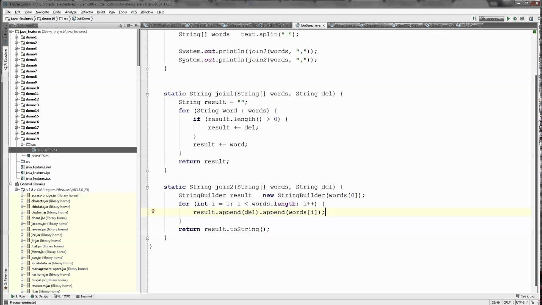Screen dimensions: 542x305
Task: Click the Make Project icon beside run configuration
Action: pyautogui.click(x=474, y=19)
